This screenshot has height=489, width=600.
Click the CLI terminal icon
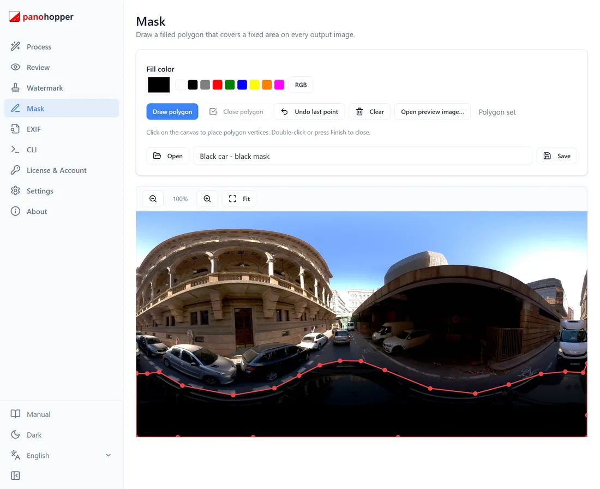[x=15, y=150]
